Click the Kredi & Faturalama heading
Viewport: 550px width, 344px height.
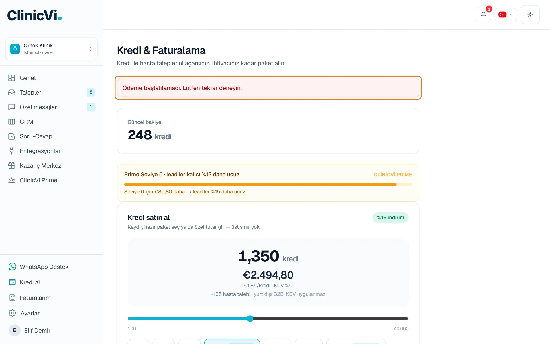click(x=161, y=50)
